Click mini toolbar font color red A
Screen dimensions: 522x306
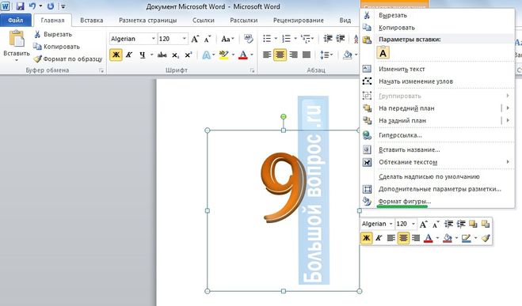(x=428, y=238)
